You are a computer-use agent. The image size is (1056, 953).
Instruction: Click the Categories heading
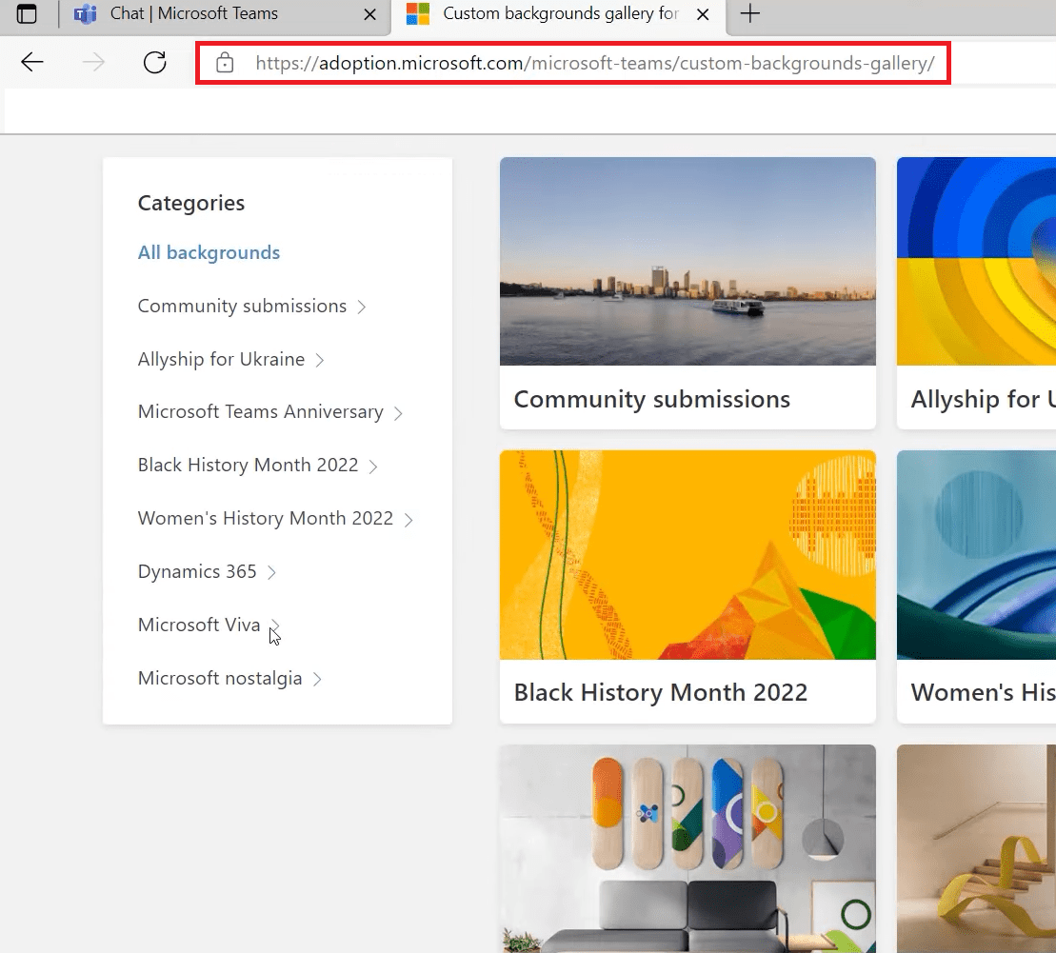[191, 204]
